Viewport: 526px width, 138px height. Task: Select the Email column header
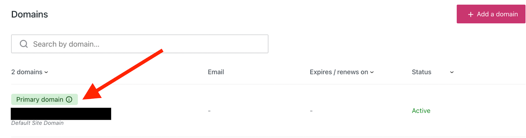click(216, 72)
